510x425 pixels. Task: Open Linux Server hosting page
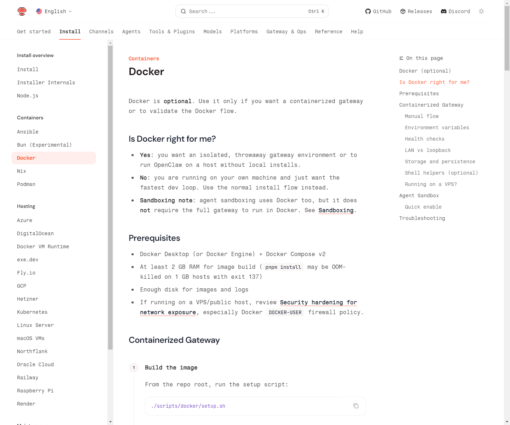[53, 325]
